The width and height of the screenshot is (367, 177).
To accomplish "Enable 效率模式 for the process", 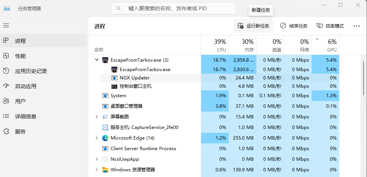I will click(330, 26).
